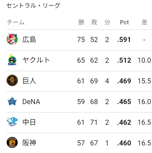Select the 巨人 team name
This screenshot has height=153, width=152.
(x=29, y=81)
